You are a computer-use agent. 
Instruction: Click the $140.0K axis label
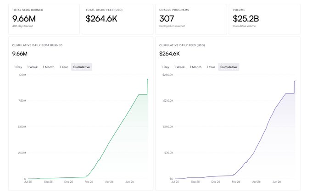point(168,127)
